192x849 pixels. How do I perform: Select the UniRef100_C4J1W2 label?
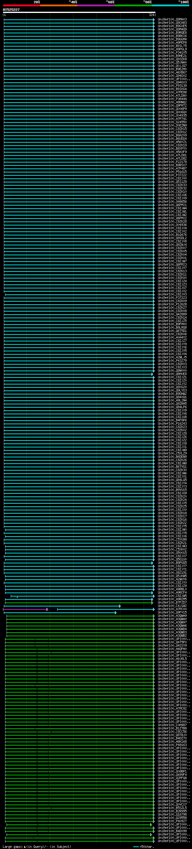pos(172,606)
